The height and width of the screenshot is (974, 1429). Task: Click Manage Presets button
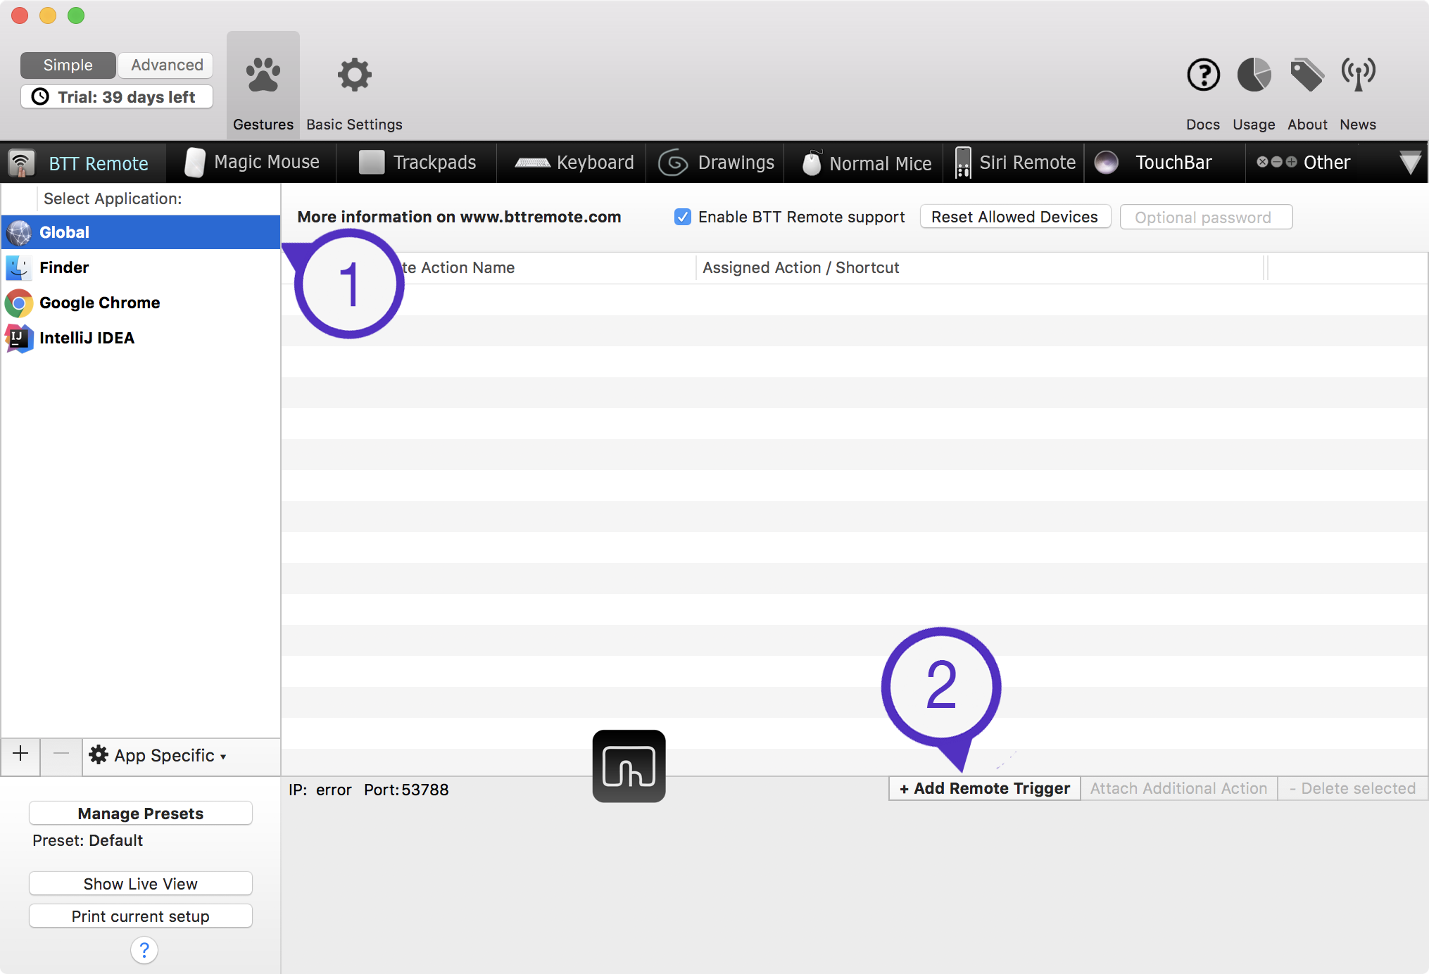pos(141,814)
